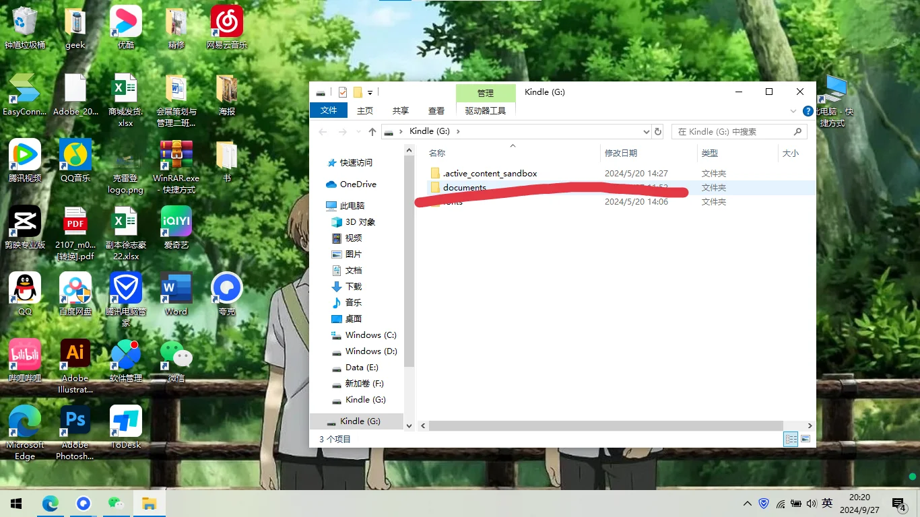The image size is (920, 517).
Task: Sort by the 大小 column header
Action: coord(791,153)
